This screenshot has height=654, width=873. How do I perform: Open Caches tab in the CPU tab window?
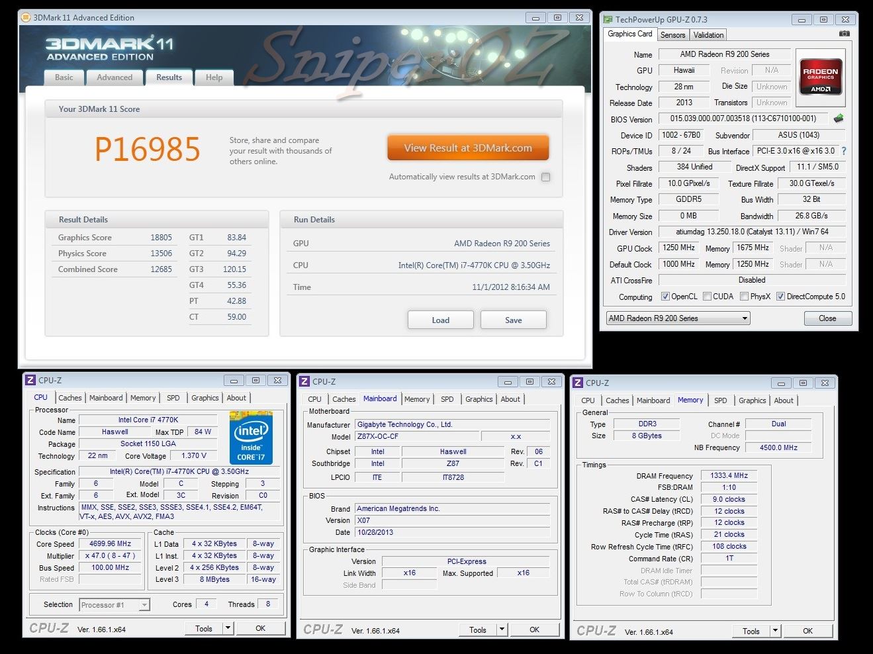(69, 398)
